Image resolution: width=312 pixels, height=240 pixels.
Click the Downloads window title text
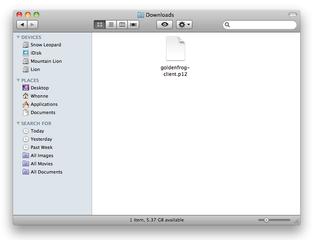click(160, 15)
